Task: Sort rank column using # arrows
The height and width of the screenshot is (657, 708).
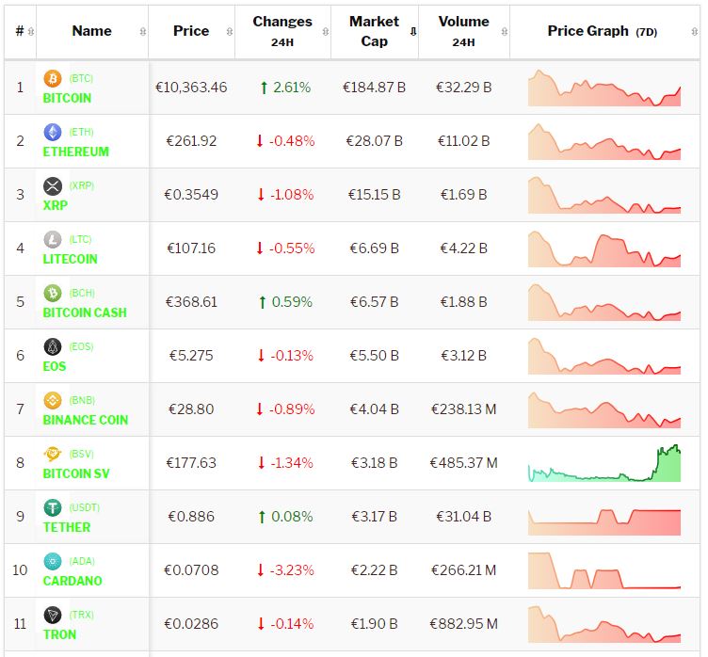Action: click(x=31, y=32)
